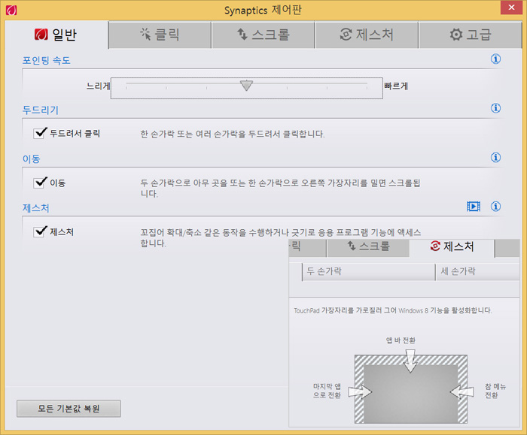The height and width of the screenshot is (435, 527).
Task: Click the info icon for 포인팅 속도
Action: point(495,59)
